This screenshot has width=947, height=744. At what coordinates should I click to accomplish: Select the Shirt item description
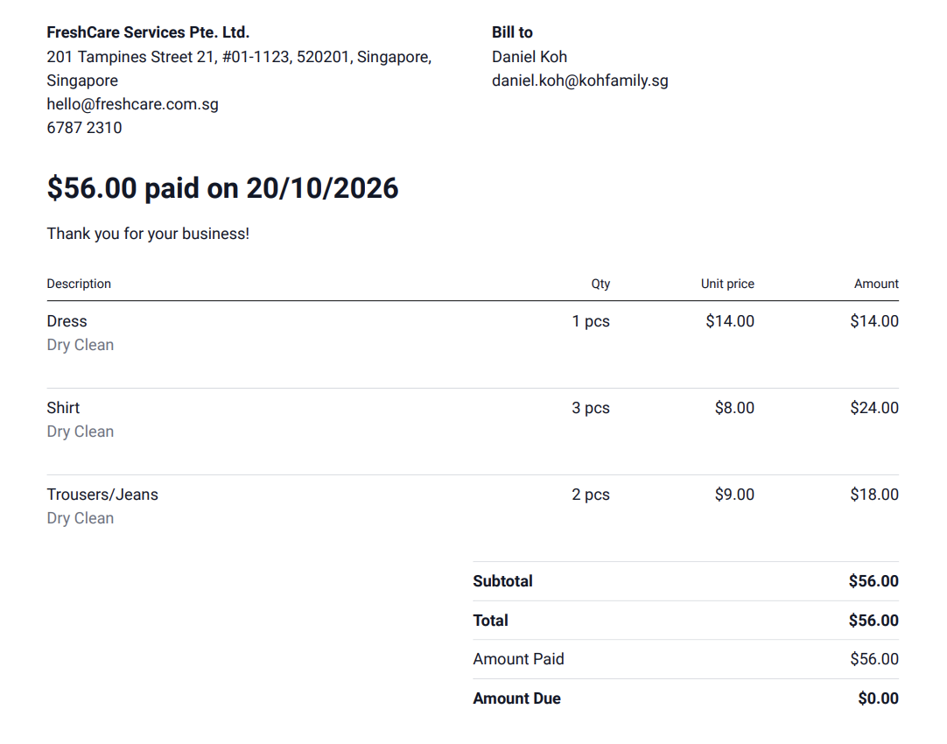[x=63, y=408]
